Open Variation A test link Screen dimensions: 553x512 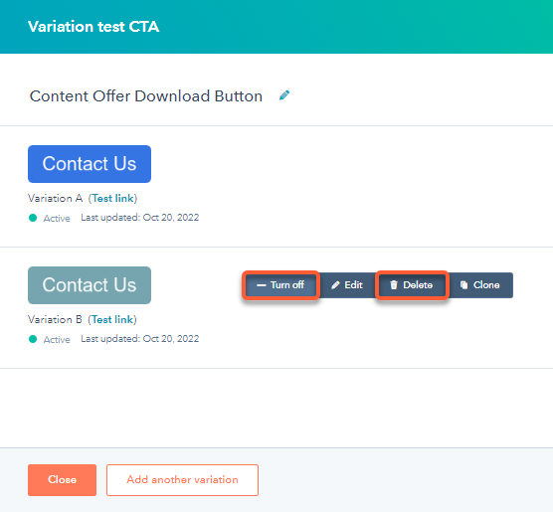click(x=112, y=198)
